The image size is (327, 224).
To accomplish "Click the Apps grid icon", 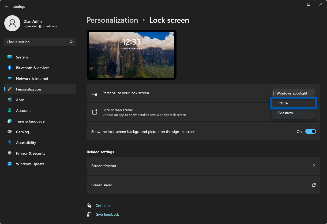I will click(x=10, y=100).
